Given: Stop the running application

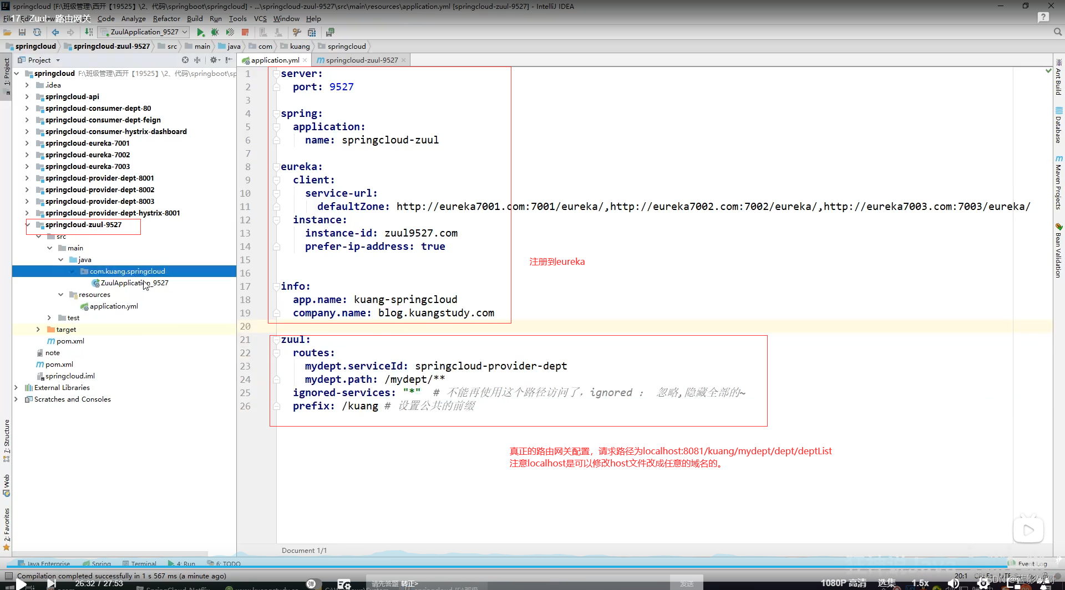Looking at the screenshot, I should pyautogui.click(x=245, y=32).
